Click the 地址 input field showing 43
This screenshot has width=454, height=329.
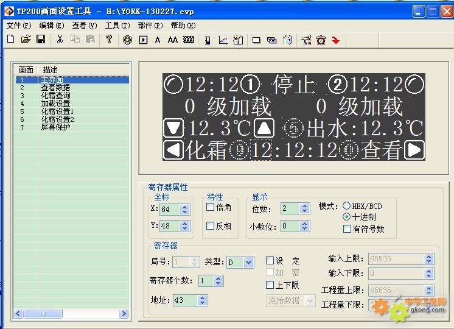185,300
